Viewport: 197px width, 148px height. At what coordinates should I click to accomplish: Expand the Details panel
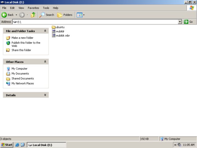(45, 95)
